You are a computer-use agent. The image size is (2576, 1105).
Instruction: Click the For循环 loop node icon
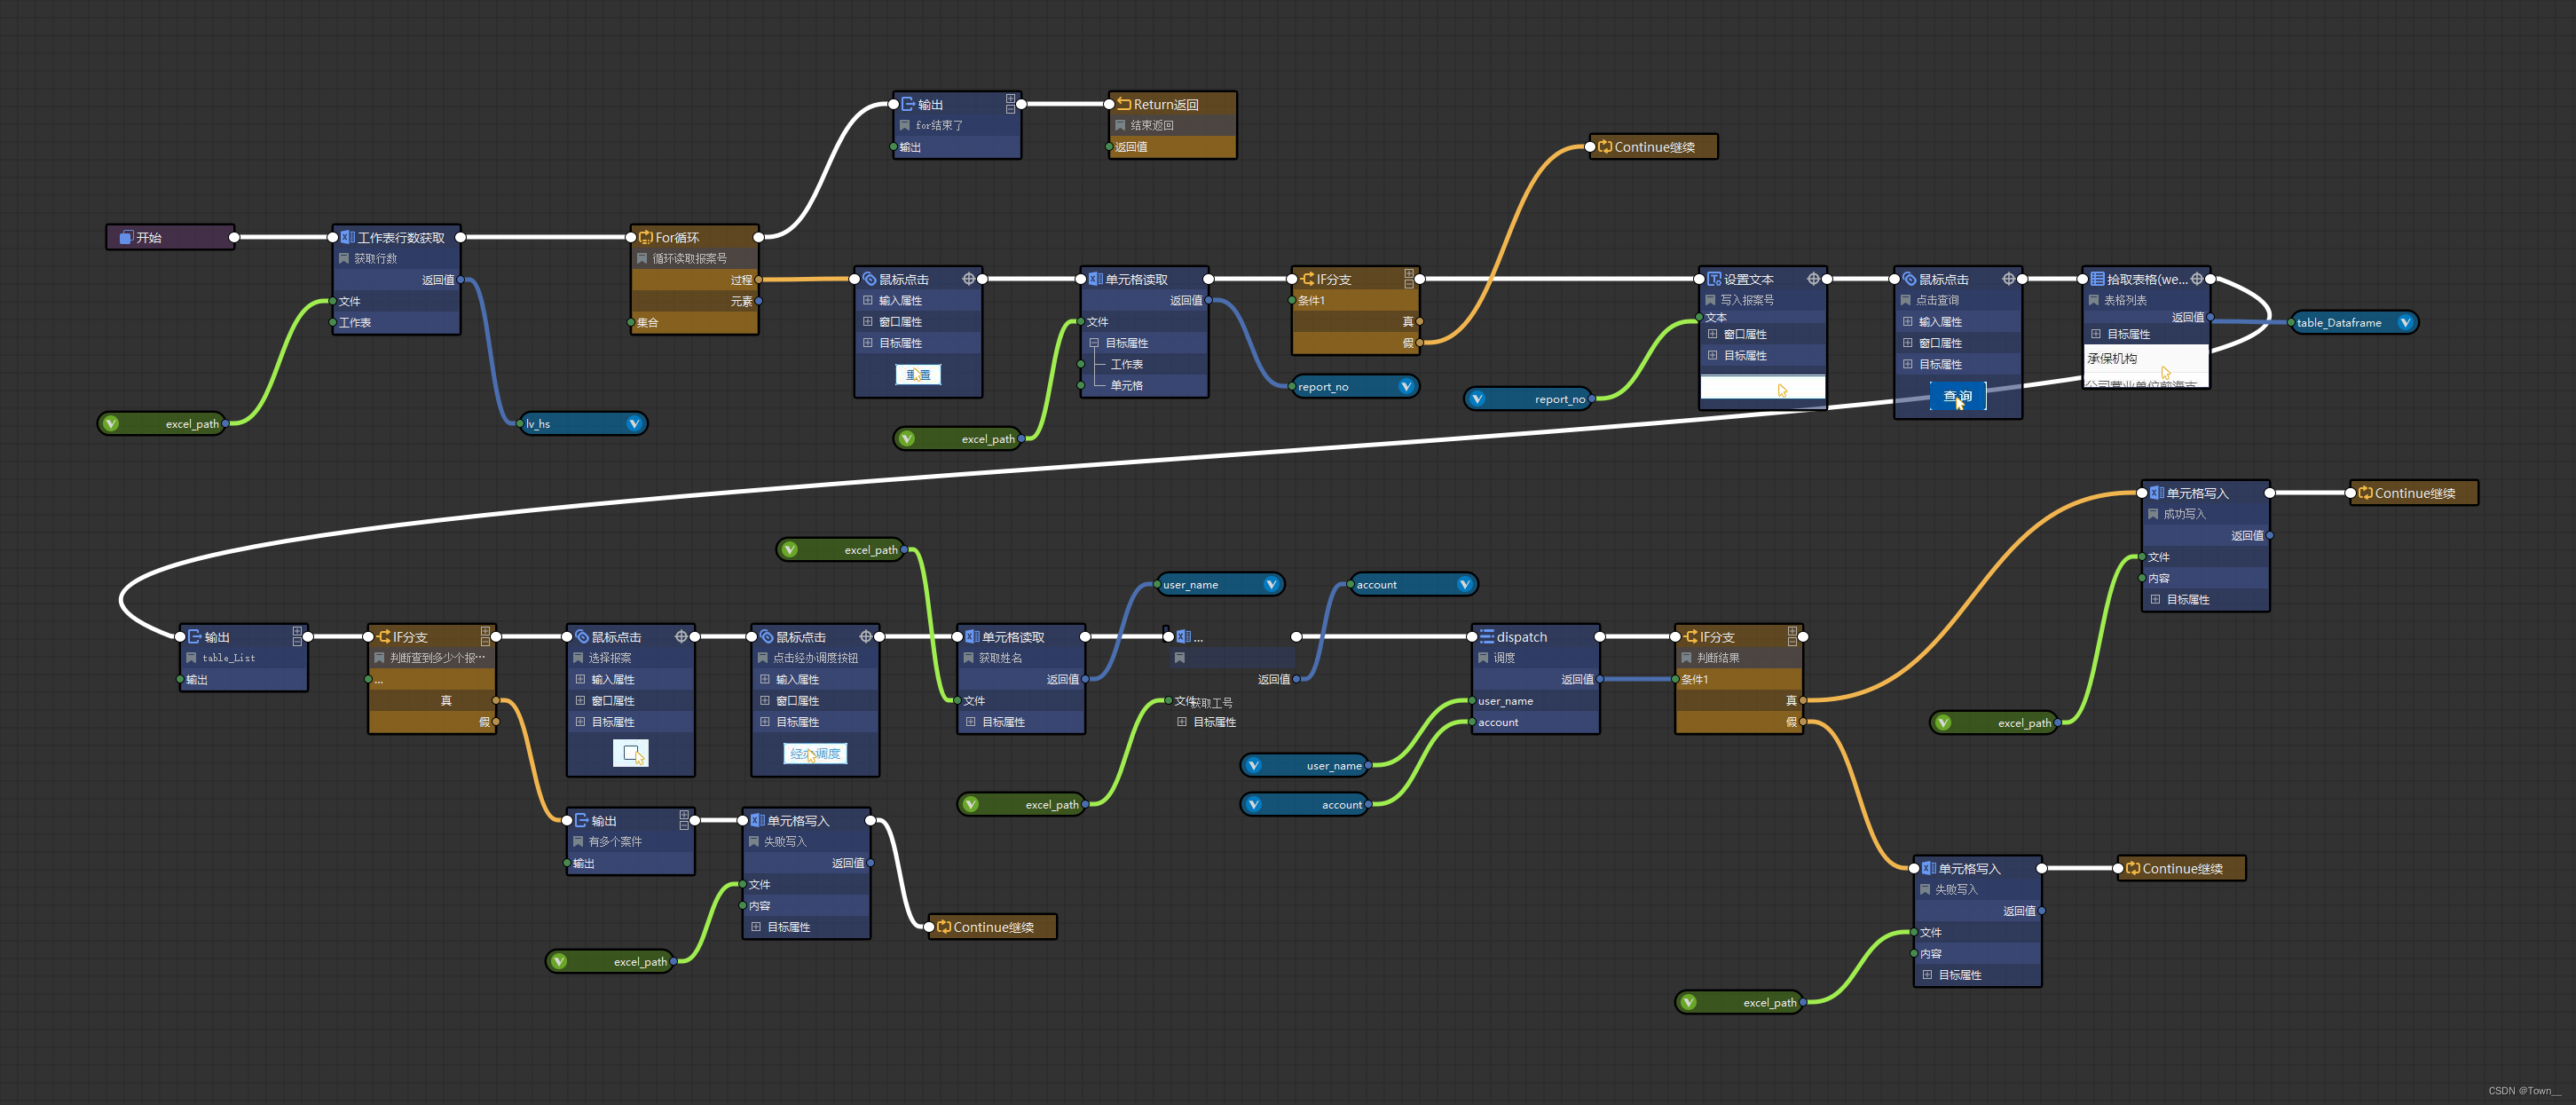point(645,237)
